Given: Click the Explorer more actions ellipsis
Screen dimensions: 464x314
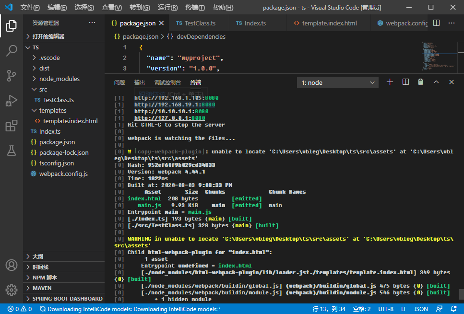Looking at the screenshot, I should click(92, 23).
